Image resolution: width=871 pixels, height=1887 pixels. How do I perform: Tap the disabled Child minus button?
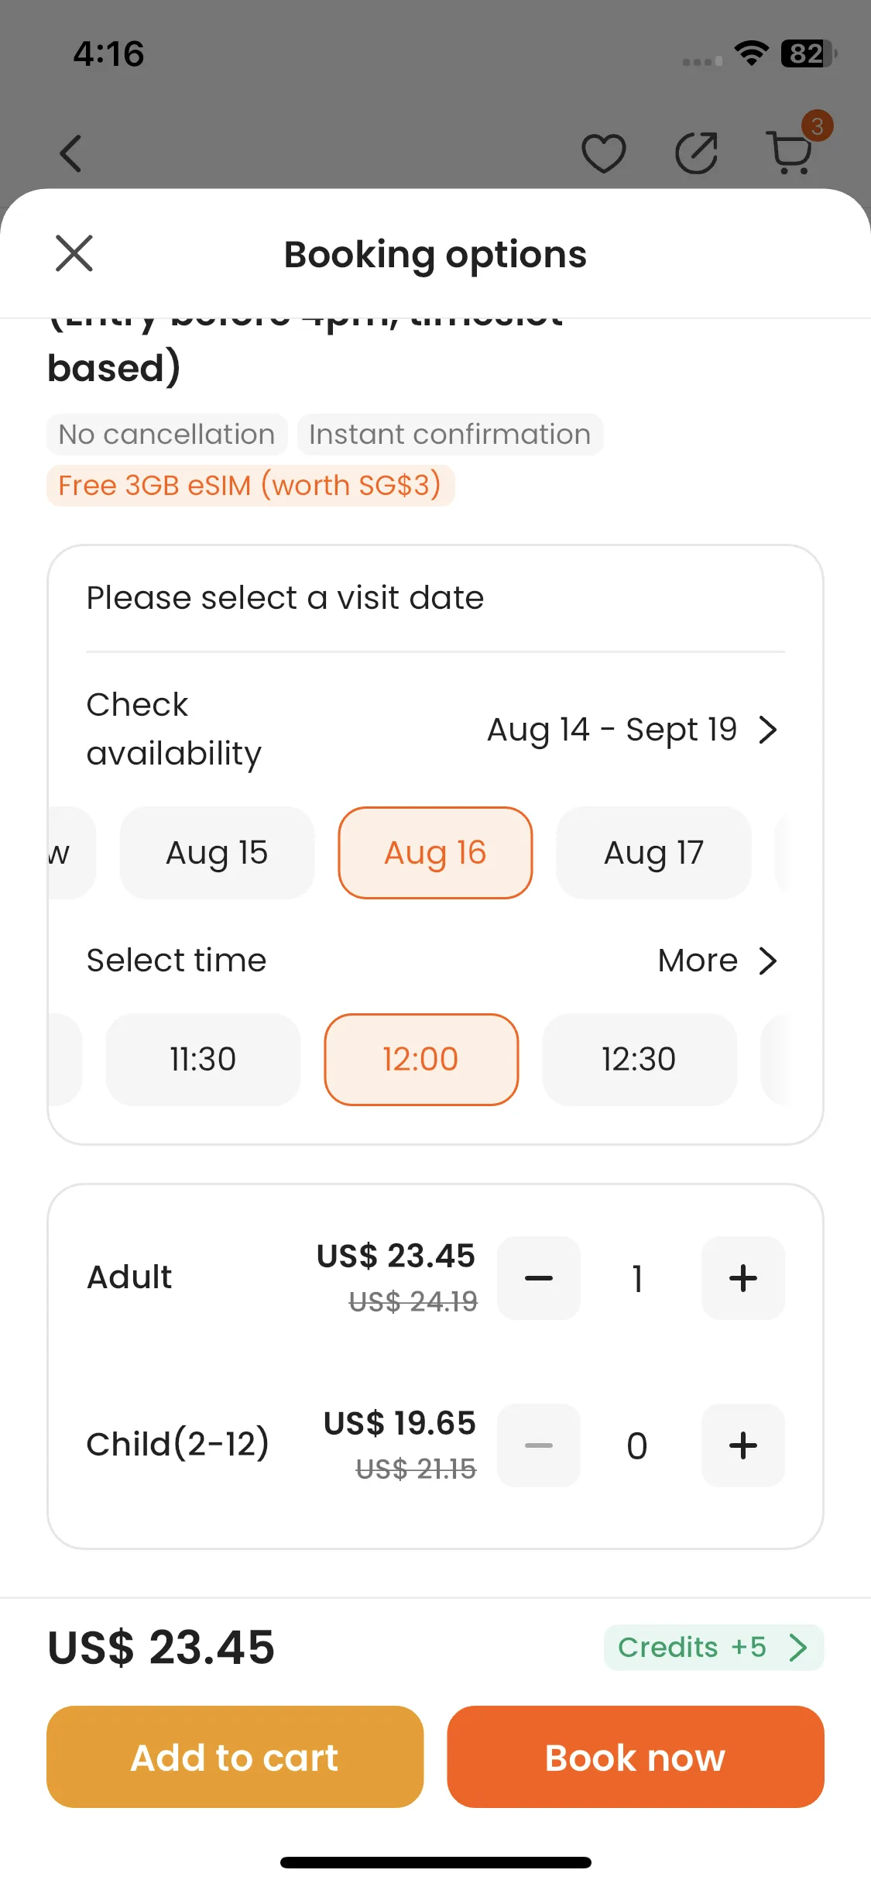click(x=539, y=1445)
